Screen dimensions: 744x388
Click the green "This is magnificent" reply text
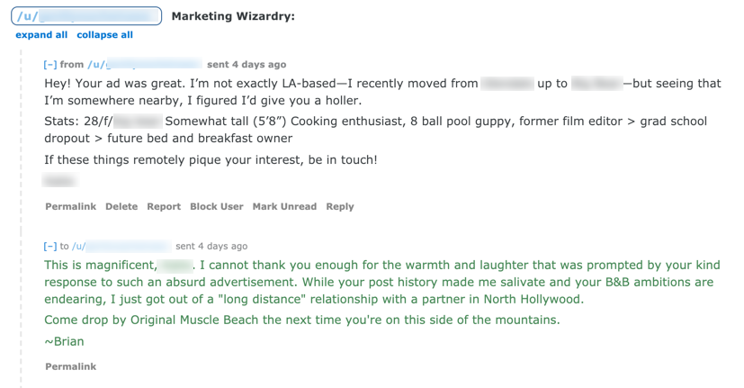click(x=99, y=266)
